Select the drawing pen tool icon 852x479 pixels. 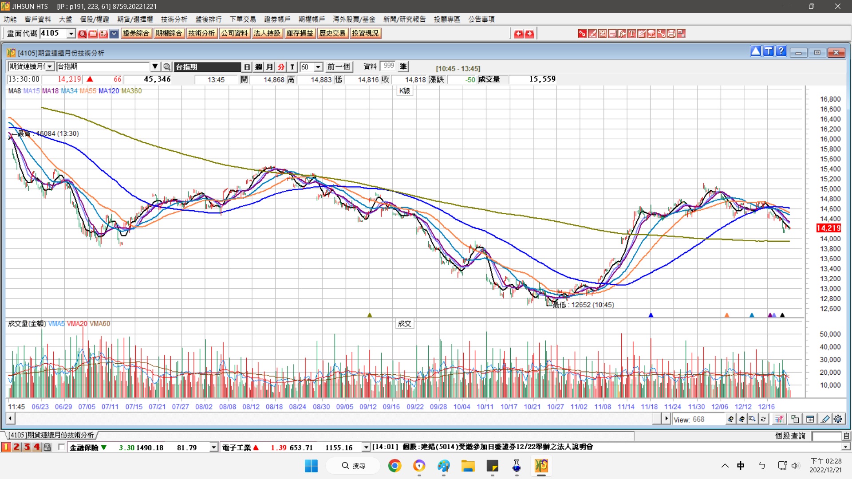825,419
